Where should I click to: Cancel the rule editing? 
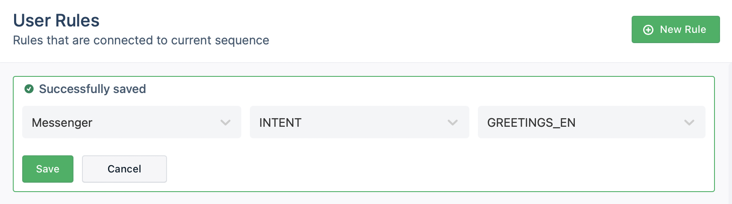124,169
